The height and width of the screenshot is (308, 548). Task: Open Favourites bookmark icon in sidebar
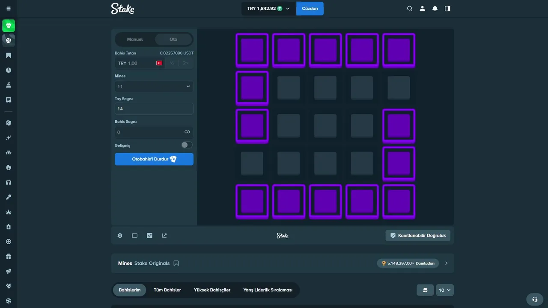point(9,56)
